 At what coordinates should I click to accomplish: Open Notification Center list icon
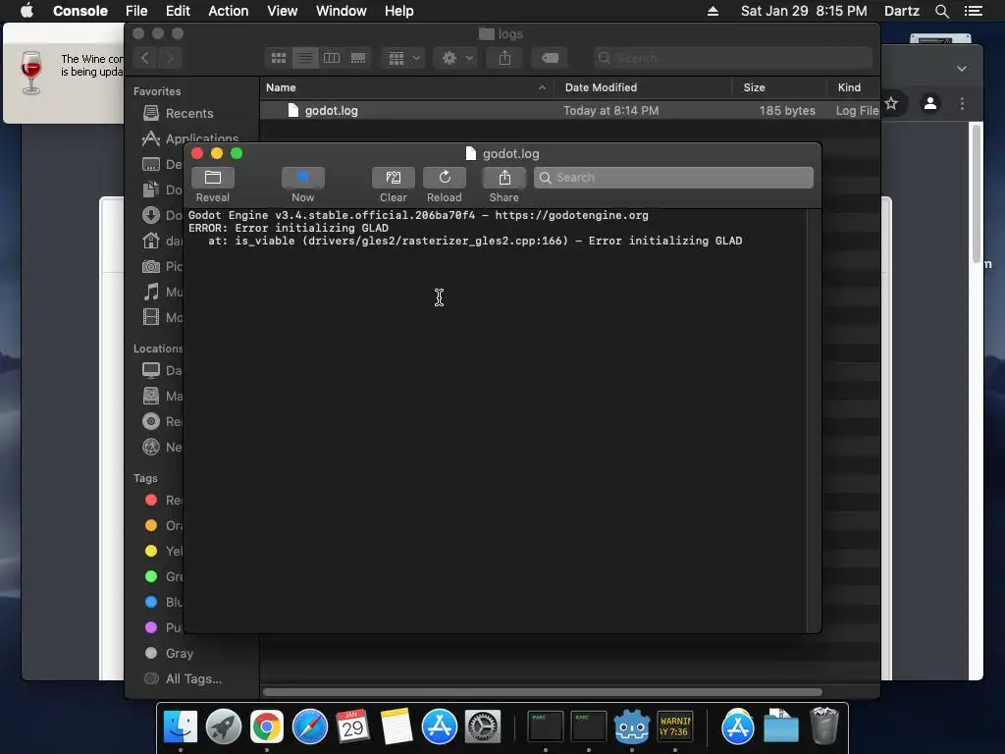tap(973, 11)
